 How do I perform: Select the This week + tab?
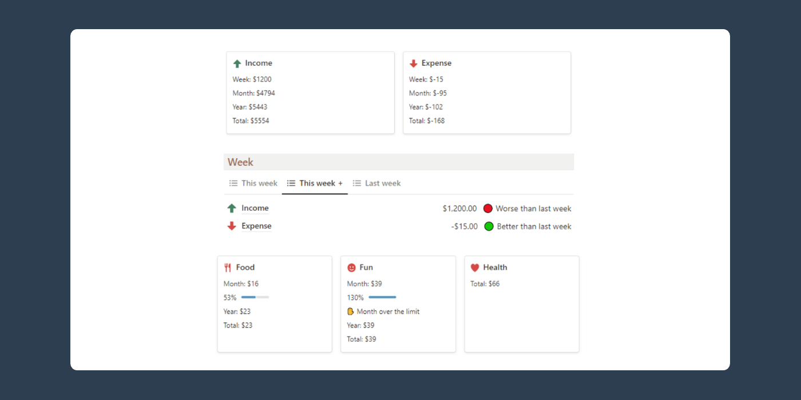pyautogui.click(x=315, y=183)
